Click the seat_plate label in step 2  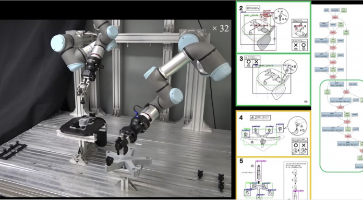(x=251, y=15)
